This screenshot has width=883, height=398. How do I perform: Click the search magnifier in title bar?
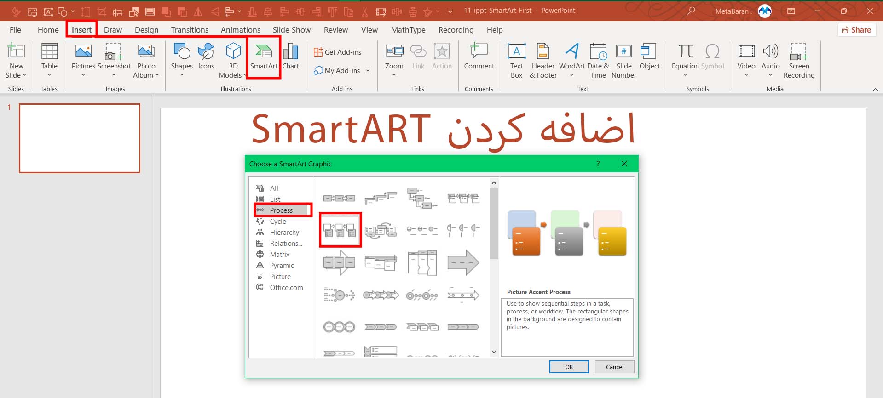tap(691, 11)
